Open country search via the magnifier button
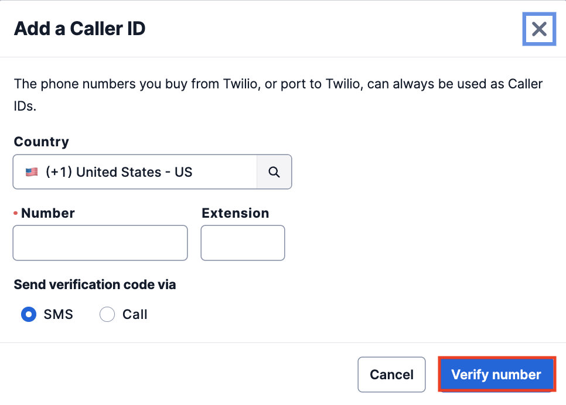The height and width of the screenshot is (405, 566). pyautogui.click(x=274, y=171)
